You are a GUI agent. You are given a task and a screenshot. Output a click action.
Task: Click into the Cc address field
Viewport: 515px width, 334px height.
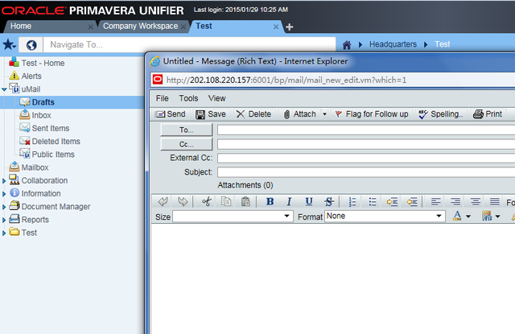(366, 144)
